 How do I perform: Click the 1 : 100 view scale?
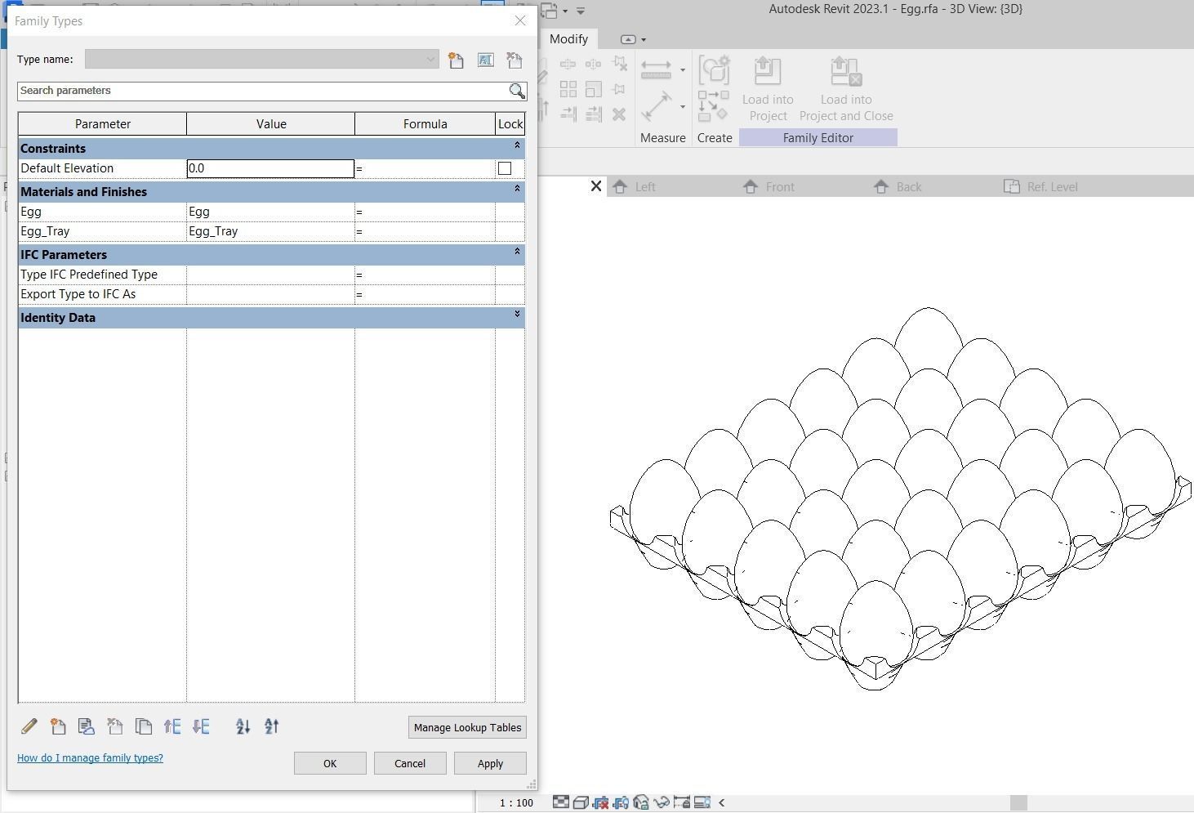(516, 803)
